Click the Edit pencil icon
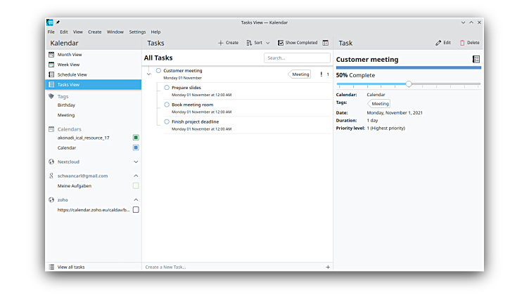The image size is (529, 297). pos(438,43)
